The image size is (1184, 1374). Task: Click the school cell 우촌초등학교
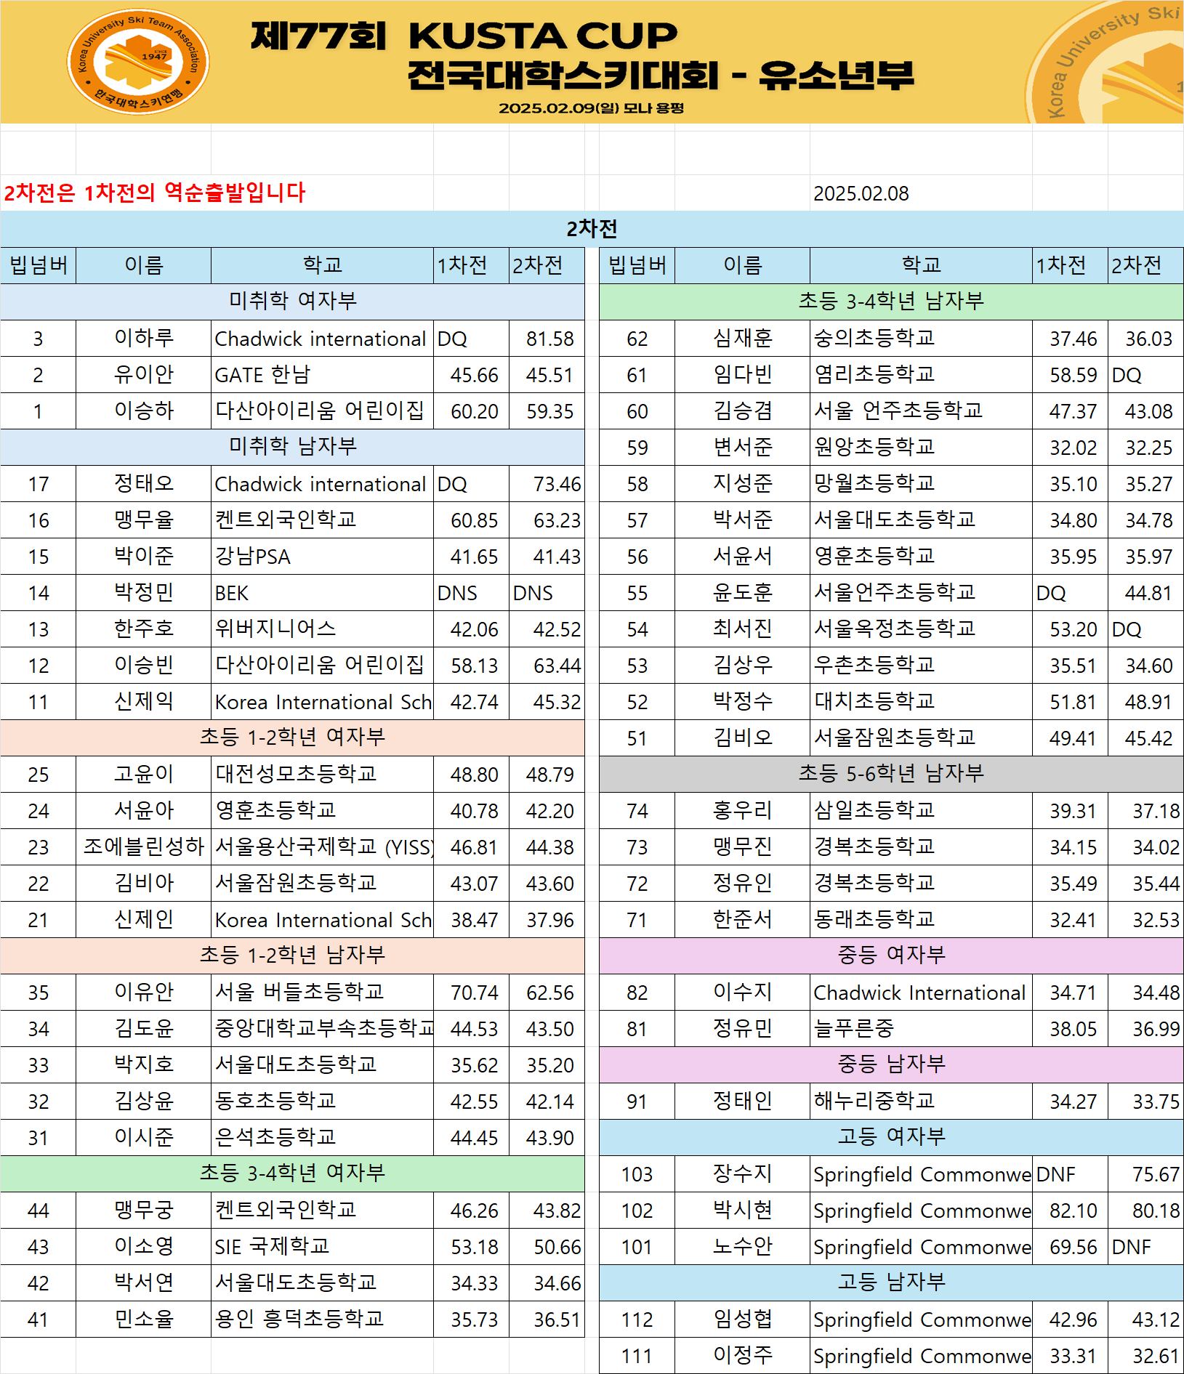click(921, 665)
